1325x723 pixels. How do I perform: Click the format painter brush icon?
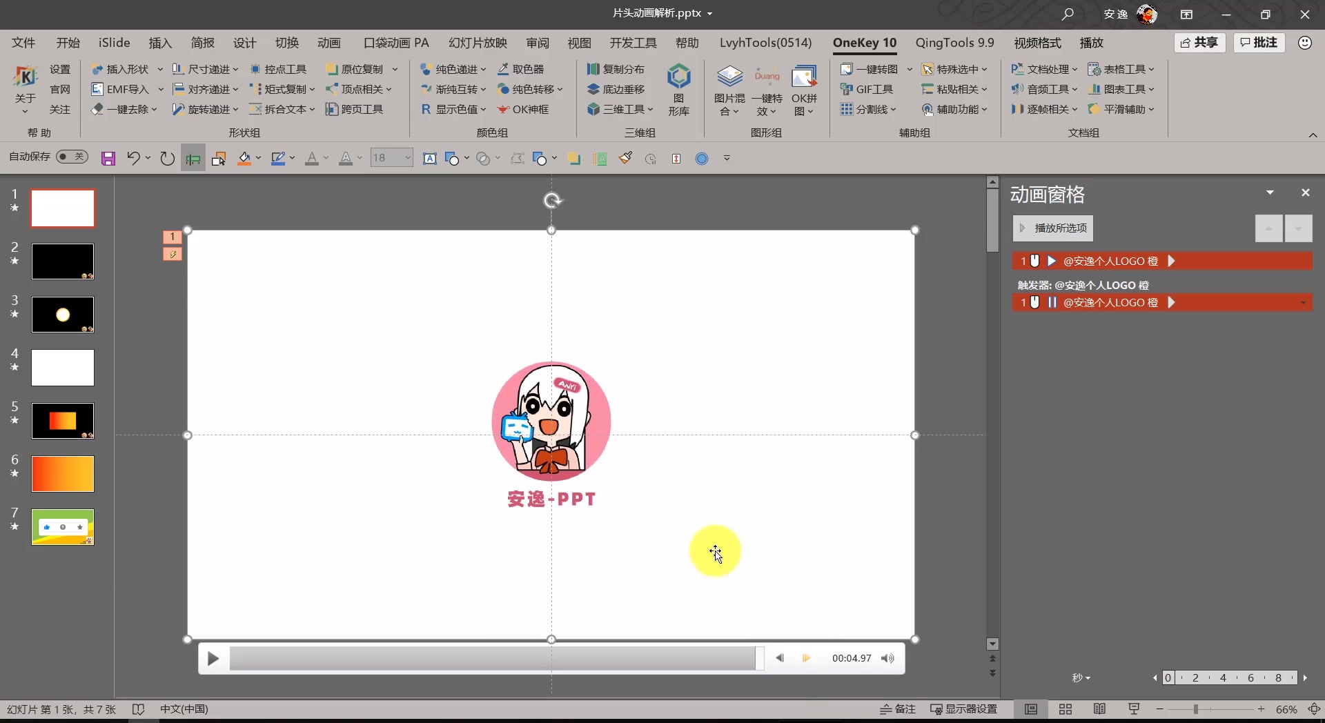tap(626, 159)
